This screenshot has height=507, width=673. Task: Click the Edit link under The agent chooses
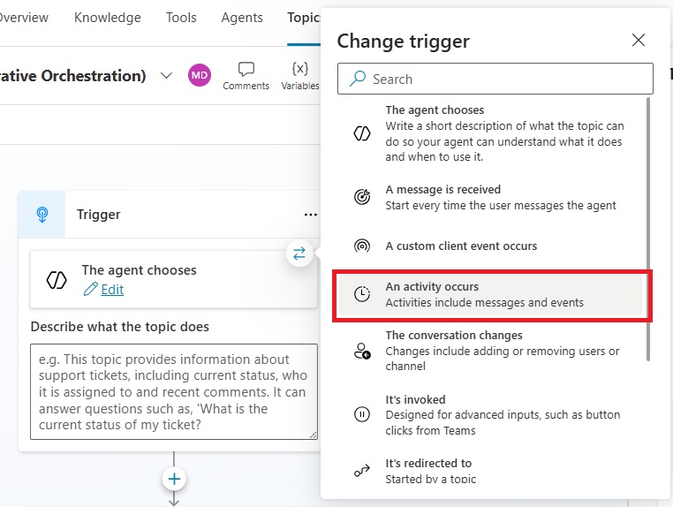(112, 290)
